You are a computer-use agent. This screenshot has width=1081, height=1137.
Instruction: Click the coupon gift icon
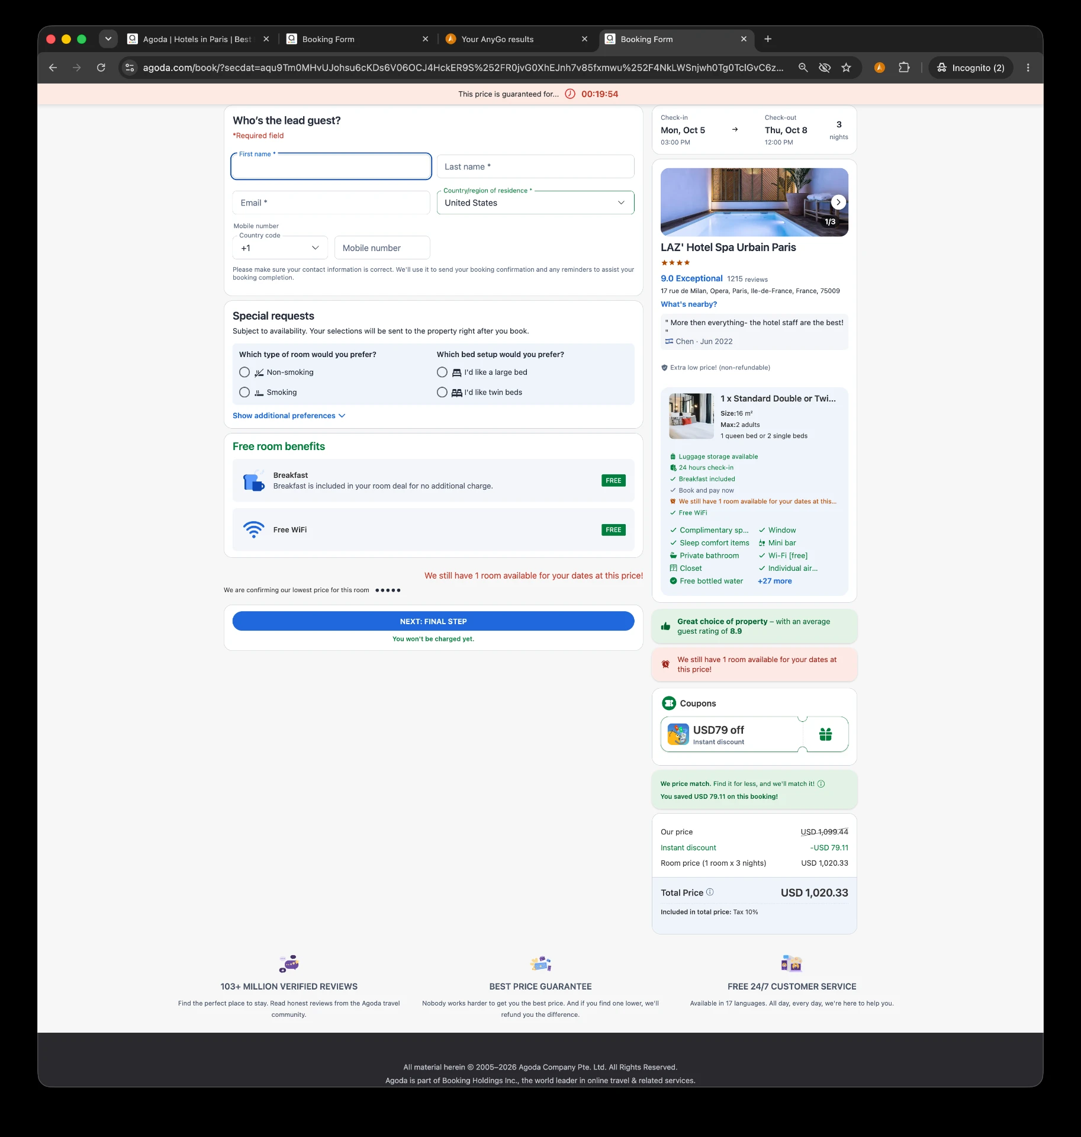tap(825, 734)
